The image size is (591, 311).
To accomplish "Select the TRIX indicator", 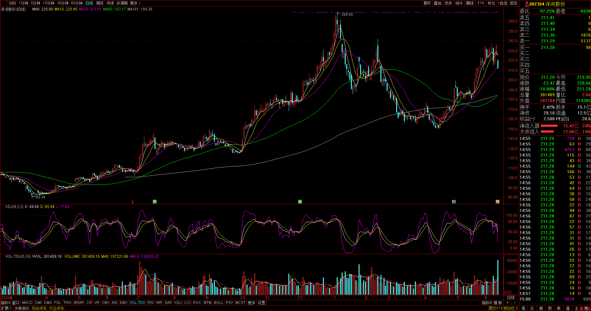I will 67,303.
